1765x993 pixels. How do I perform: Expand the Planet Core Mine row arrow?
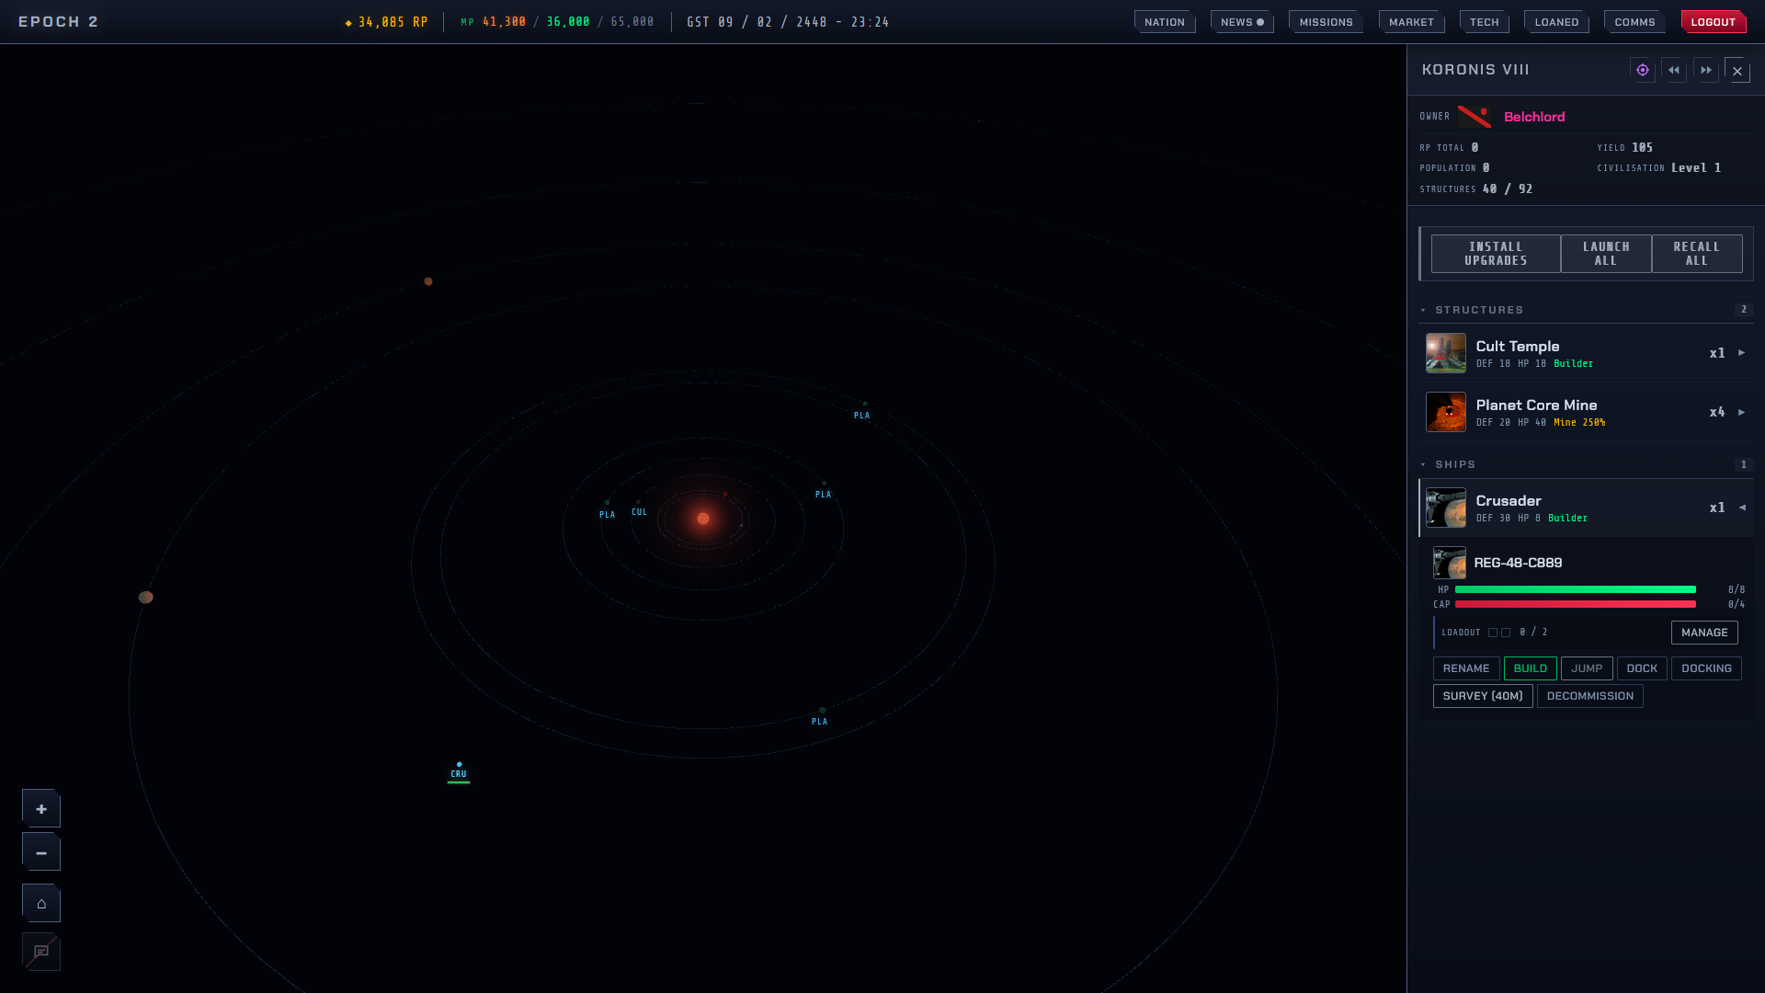[1741, 412]
